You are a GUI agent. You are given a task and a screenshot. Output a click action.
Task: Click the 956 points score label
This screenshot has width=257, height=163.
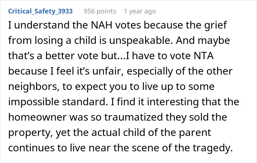point(100,11)
